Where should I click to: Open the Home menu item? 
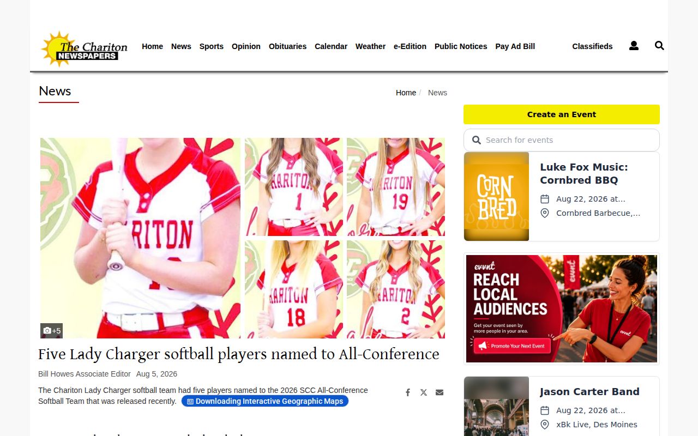click(x=152, y=46)
